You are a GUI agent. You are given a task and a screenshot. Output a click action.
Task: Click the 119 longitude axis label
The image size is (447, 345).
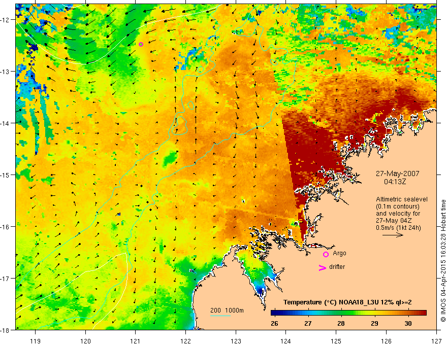[36, 341]
